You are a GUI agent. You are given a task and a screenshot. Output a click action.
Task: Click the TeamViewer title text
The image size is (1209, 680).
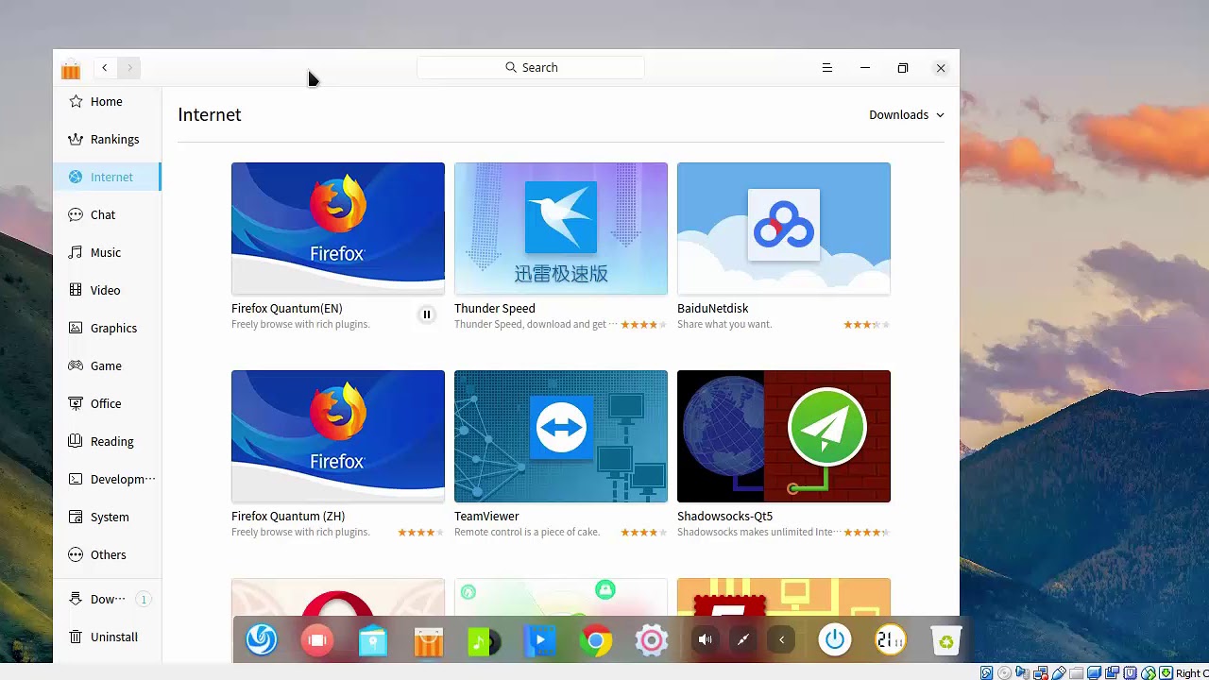tap(486, 517)
